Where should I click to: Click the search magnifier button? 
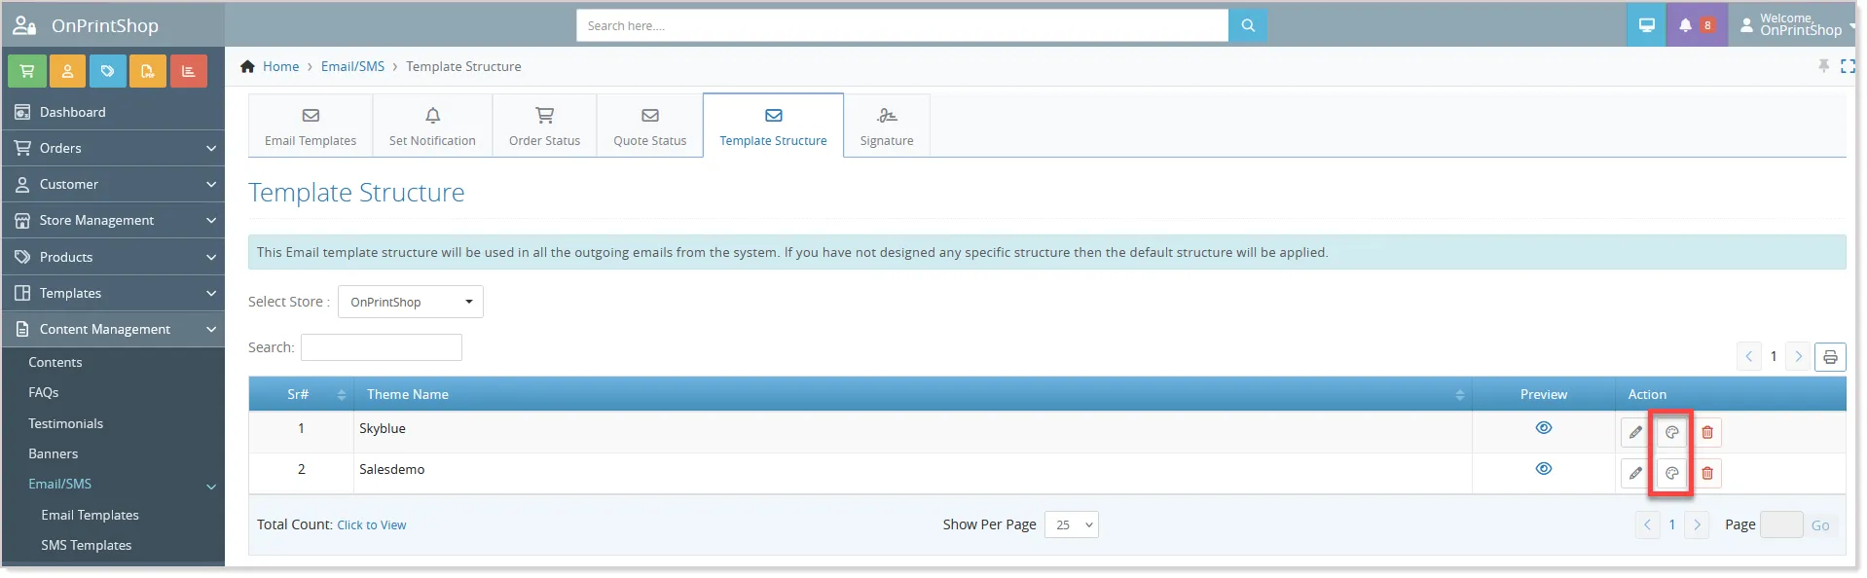click(1248, 26)
